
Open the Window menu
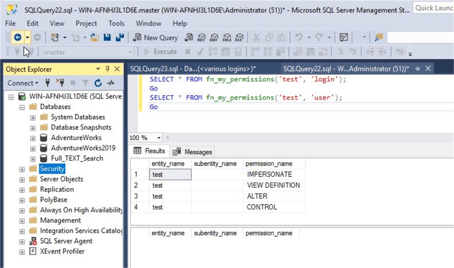149,23
